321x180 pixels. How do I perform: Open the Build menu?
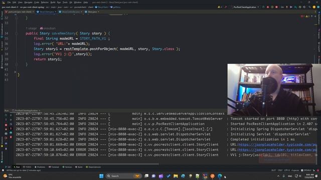coord(53,2)
